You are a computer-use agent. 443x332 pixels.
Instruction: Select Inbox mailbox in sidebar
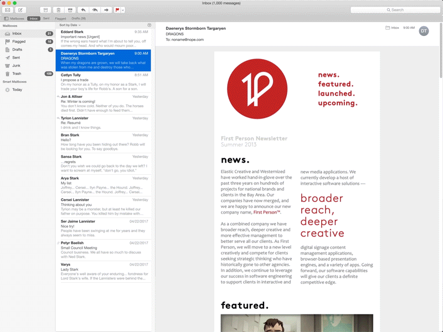(x=28, y=33)
